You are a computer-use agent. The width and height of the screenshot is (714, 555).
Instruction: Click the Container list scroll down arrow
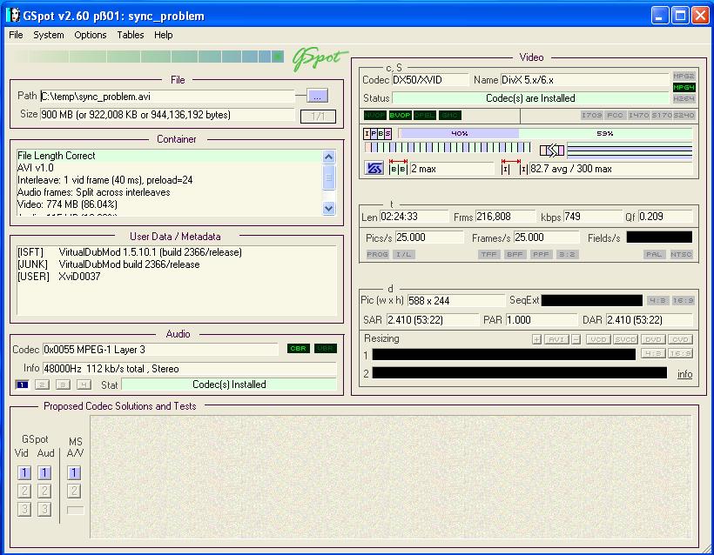coord(329,208)
